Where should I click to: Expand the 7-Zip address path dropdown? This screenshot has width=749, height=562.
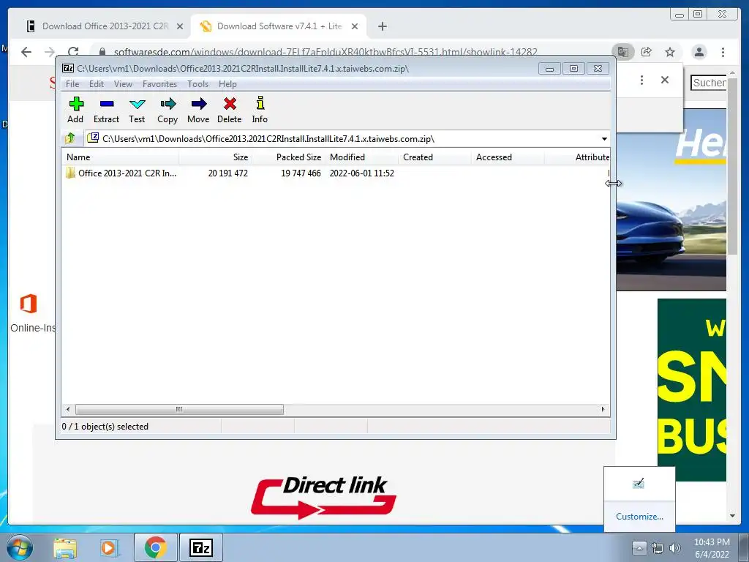pos(604,139)
